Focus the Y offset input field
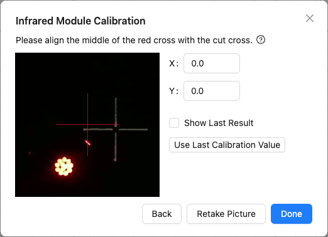The width and height of the screenshot is (328, 237). click(x=212, y=91)
